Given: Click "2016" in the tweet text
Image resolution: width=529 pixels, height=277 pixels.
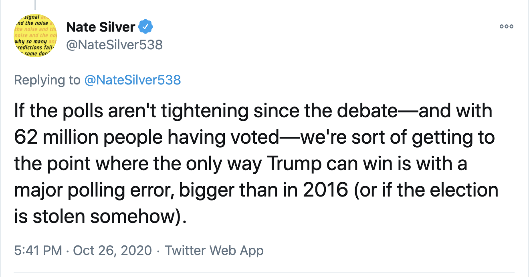Looking at the screenshot, I should (x=325, y=190).
